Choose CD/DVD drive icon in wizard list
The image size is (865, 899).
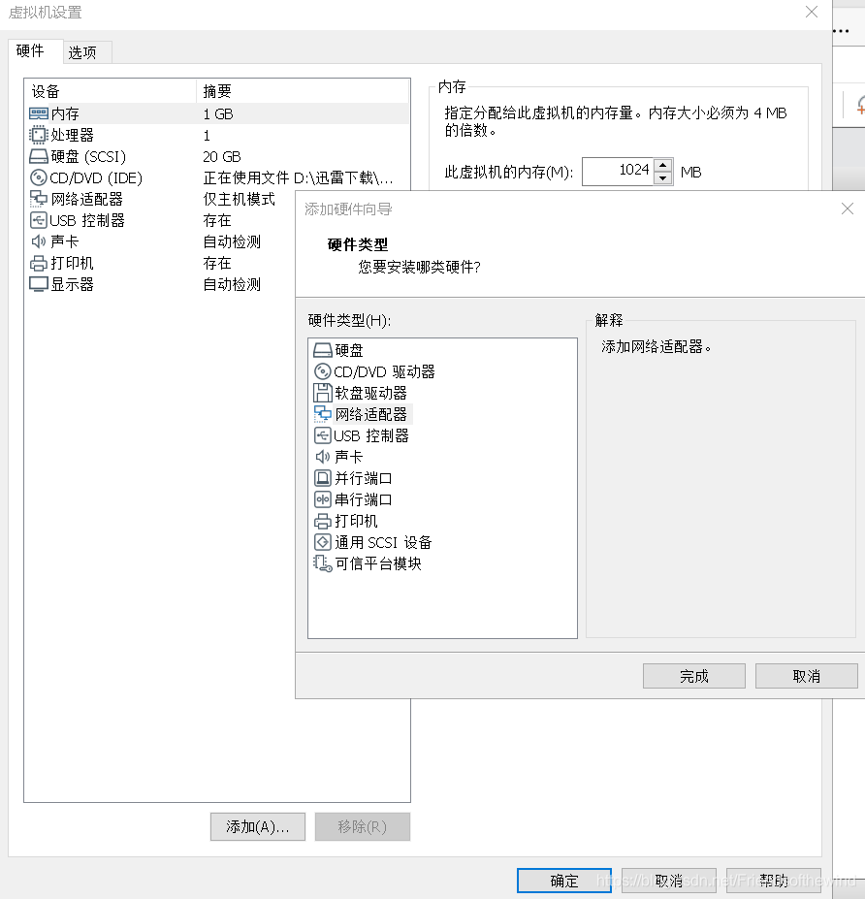(x=323, y=371)
